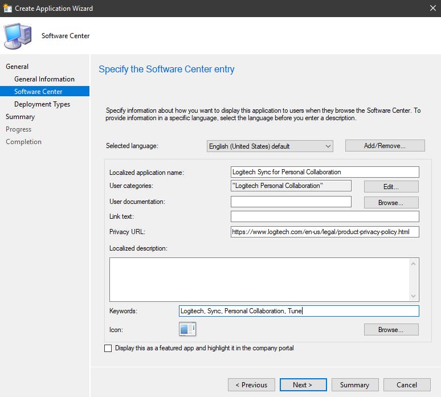The image size is (441, 397).
Task: Click the Add/Remove languages button
Action: [385, 146]
